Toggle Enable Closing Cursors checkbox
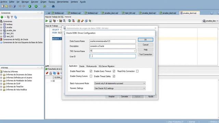Viewport: 219px width, 123px height. pyautogui.click(x=91, y=76)
